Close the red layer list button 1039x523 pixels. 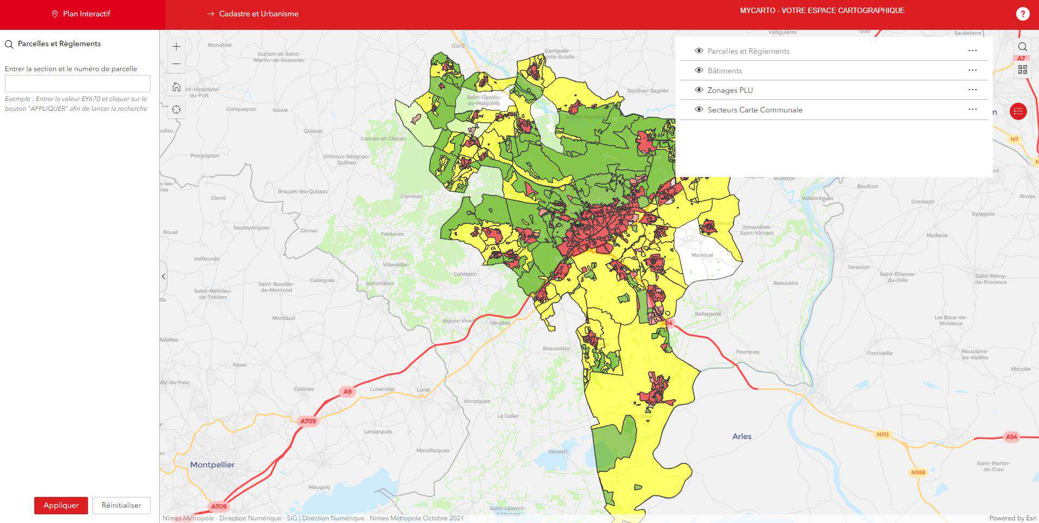pyautogui.click(x=1018, y=111)
